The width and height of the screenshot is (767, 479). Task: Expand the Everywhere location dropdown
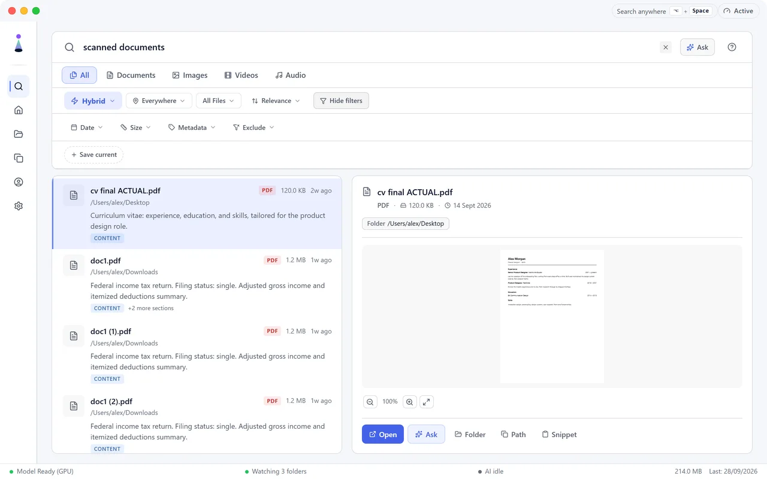[159, 101]
